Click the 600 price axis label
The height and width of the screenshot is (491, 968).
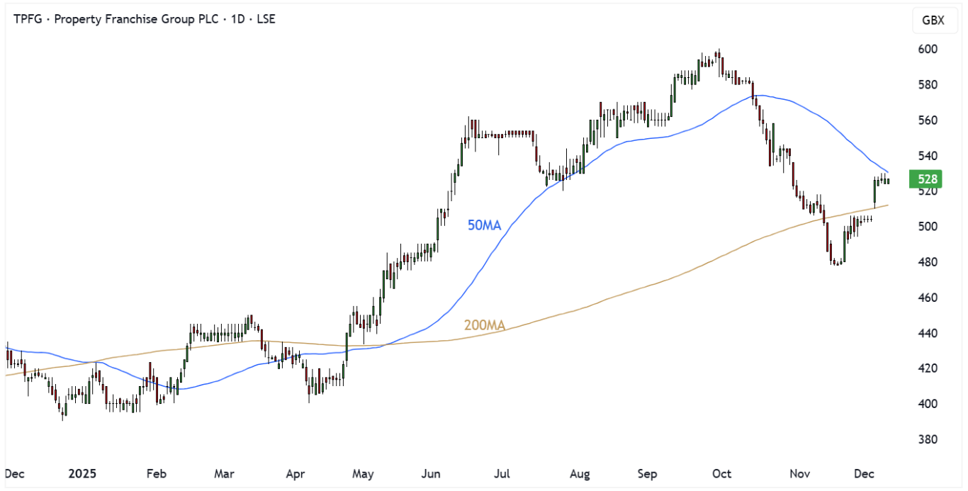(x=928, y=49)
